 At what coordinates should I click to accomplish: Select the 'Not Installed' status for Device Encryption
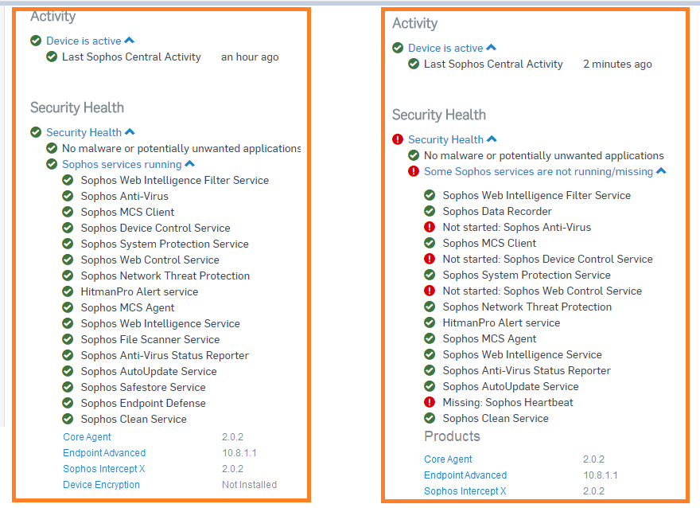pyautogui.click(x=250, y=485)
